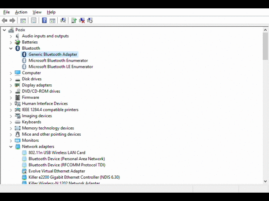Select Killer e2200 Gigabit Ethernet Controller
The height and width of the screenshot is (201, 269).
[74, 177]
